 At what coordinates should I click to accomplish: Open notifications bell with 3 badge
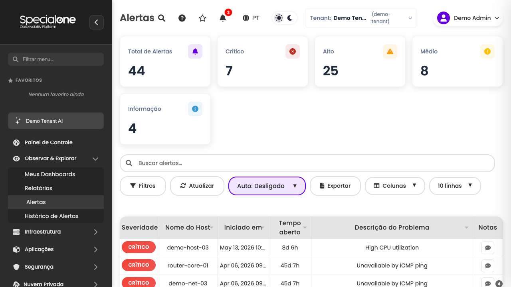[223, 18]
